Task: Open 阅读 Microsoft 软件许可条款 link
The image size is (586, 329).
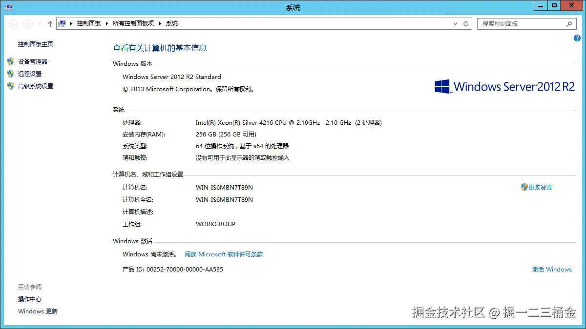Action: click(224, 254)
